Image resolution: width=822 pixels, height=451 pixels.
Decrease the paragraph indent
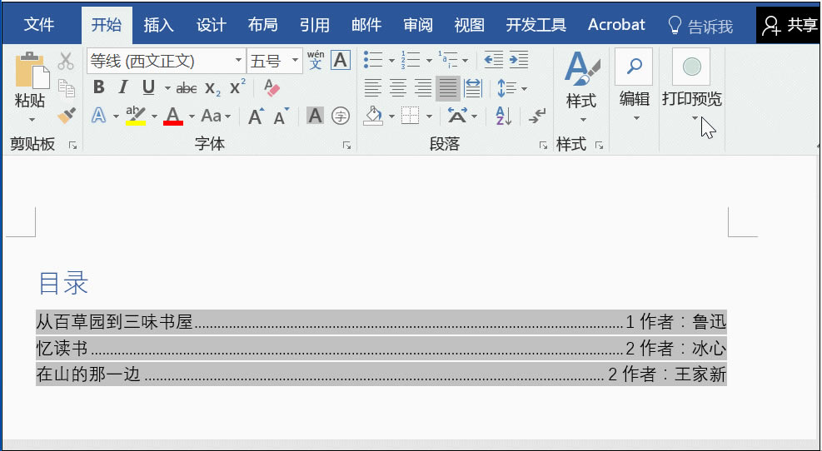click(493, 60)
